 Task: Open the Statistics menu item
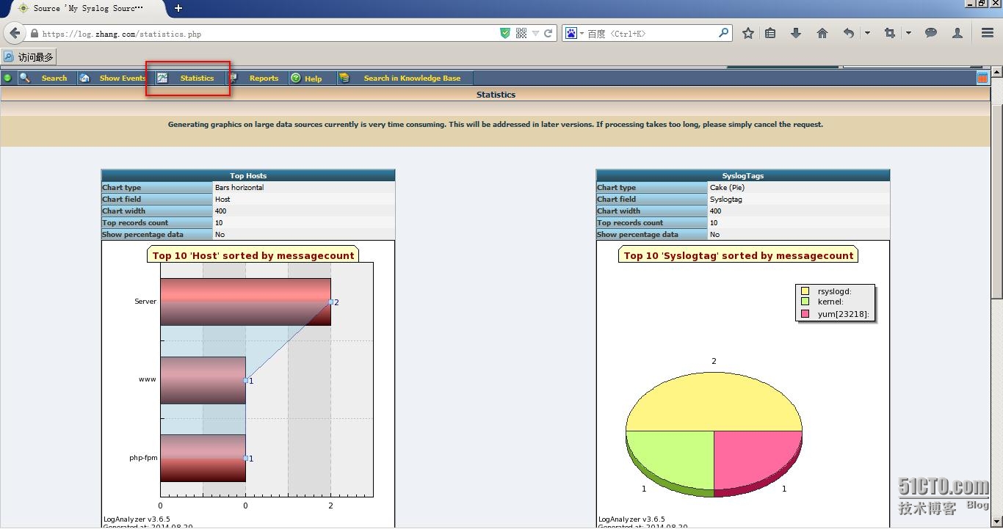(197, 78)
